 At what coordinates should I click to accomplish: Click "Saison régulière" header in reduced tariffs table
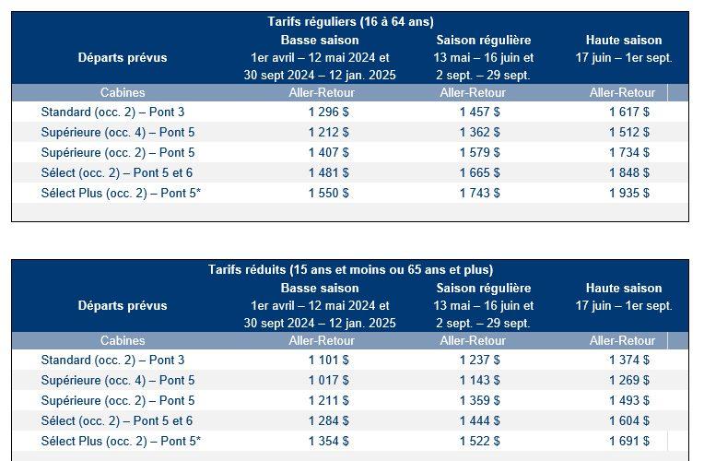483,288
